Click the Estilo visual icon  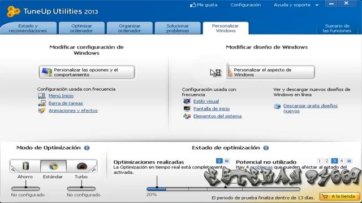pos(187,101)
